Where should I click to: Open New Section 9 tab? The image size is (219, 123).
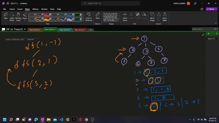[x=35, y=30]
